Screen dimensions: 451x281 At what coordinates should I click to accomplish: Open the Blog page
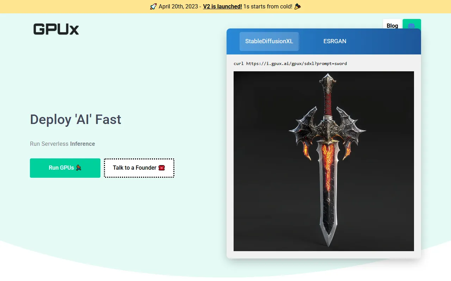tap(392, 26)
